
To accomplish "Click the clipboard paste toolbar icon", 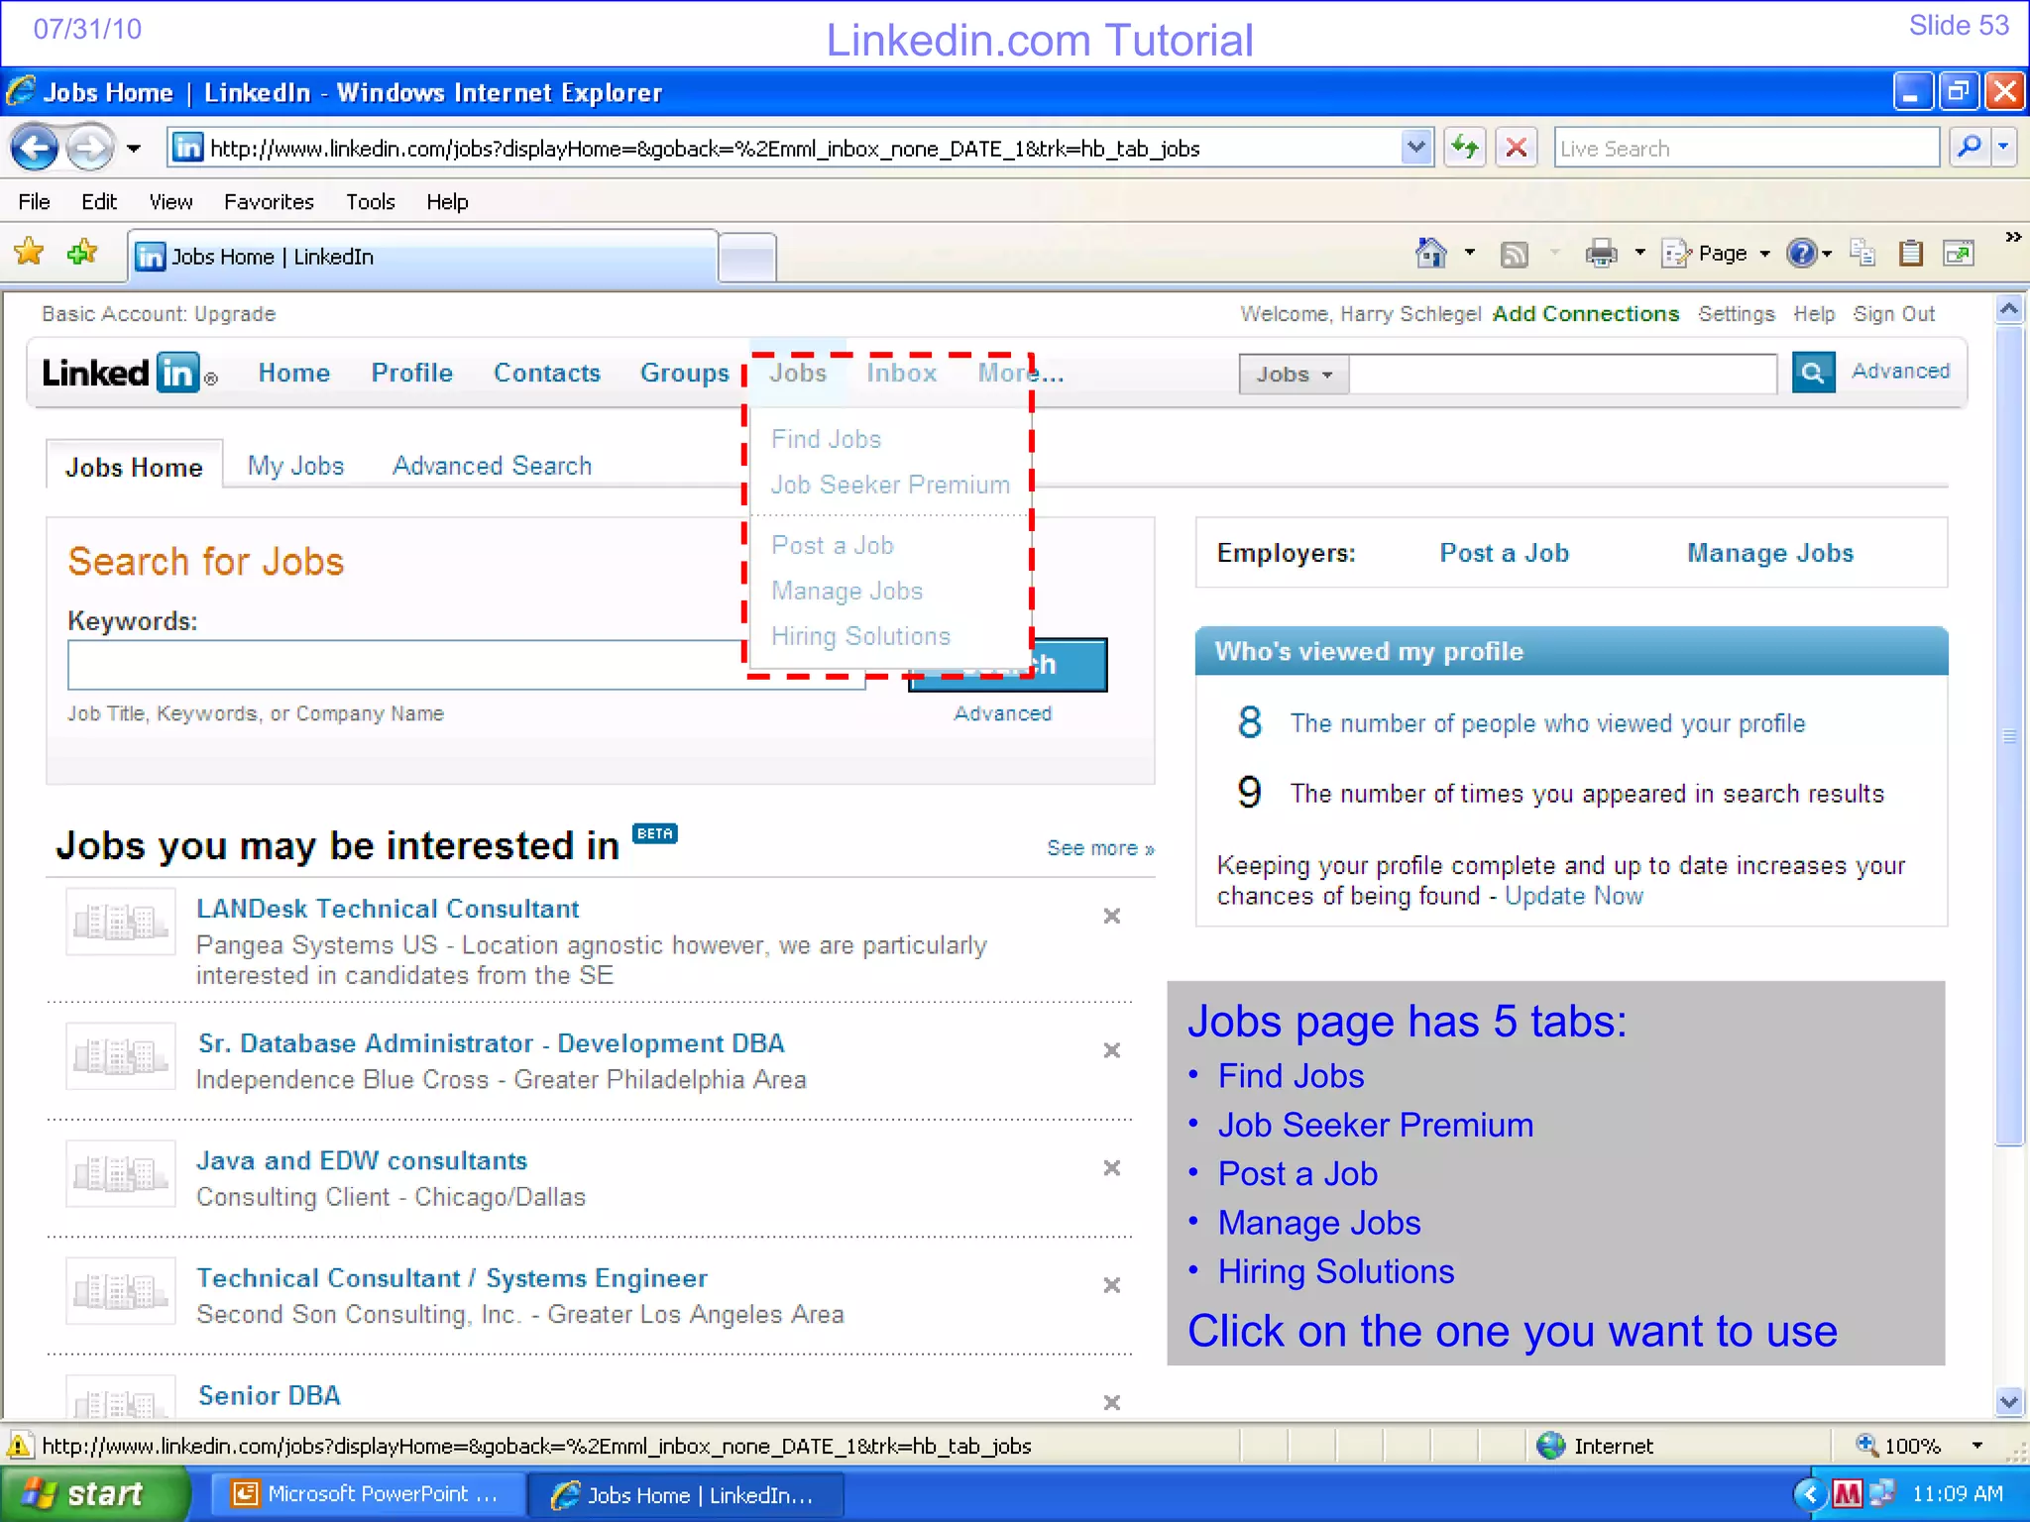I will click(1911, 254).
